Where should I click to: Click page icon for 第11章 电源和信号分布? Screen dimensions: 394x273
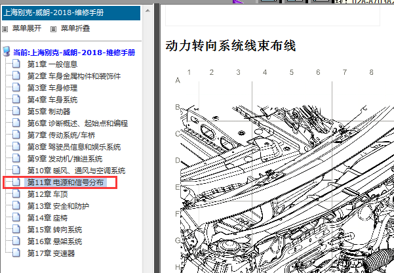(x=16, y=182)
